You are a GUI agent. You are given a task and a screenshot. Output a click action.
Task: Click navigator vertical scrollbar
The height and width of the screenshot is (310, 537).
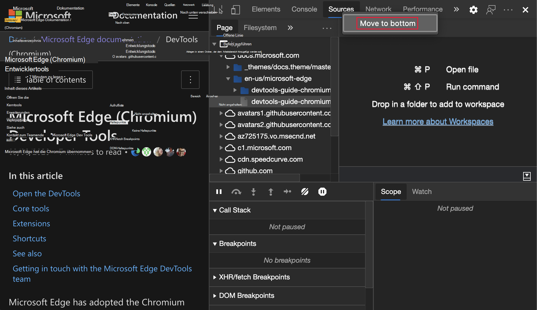click(x=334, y=87)
